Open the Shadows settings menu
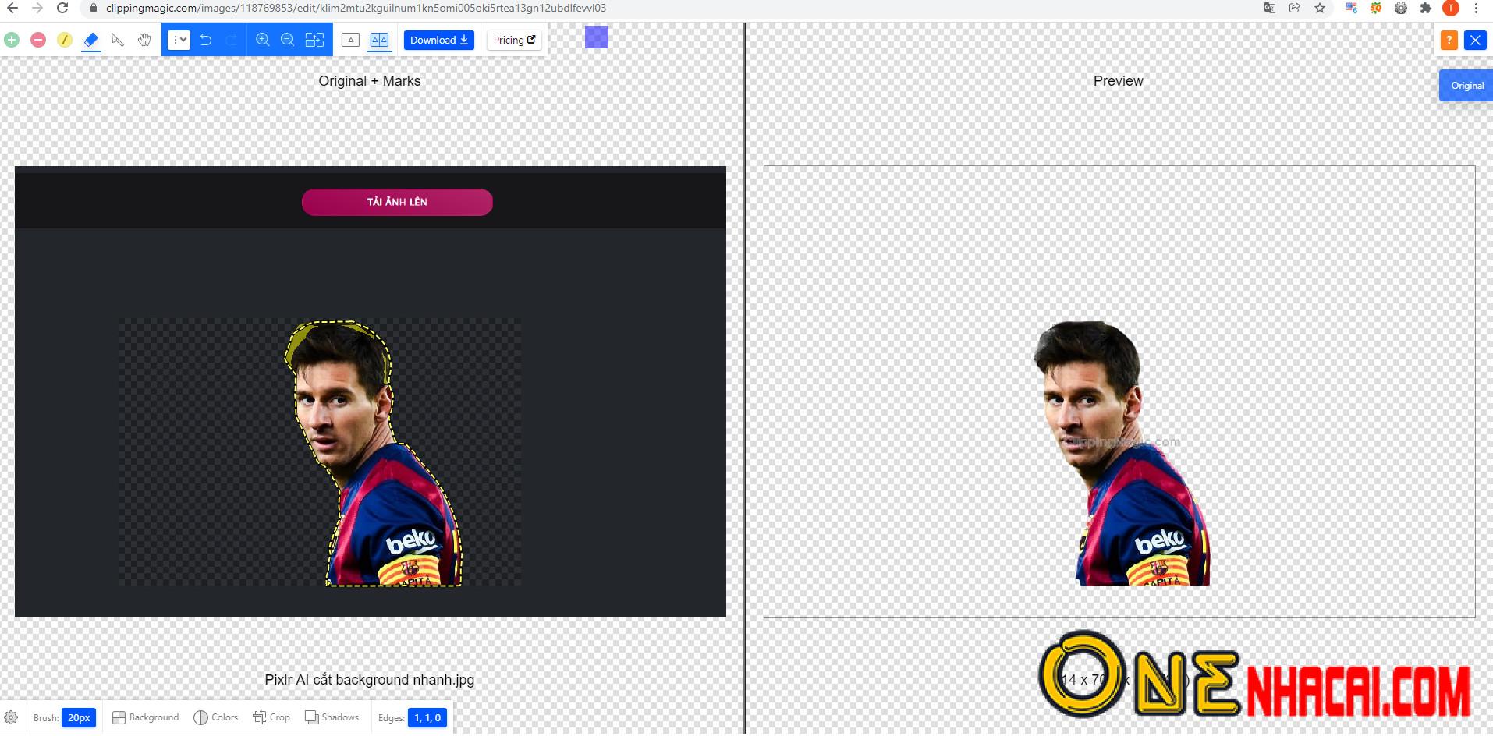This screenshot has height=736, width=1493. (x=332, y=717)
